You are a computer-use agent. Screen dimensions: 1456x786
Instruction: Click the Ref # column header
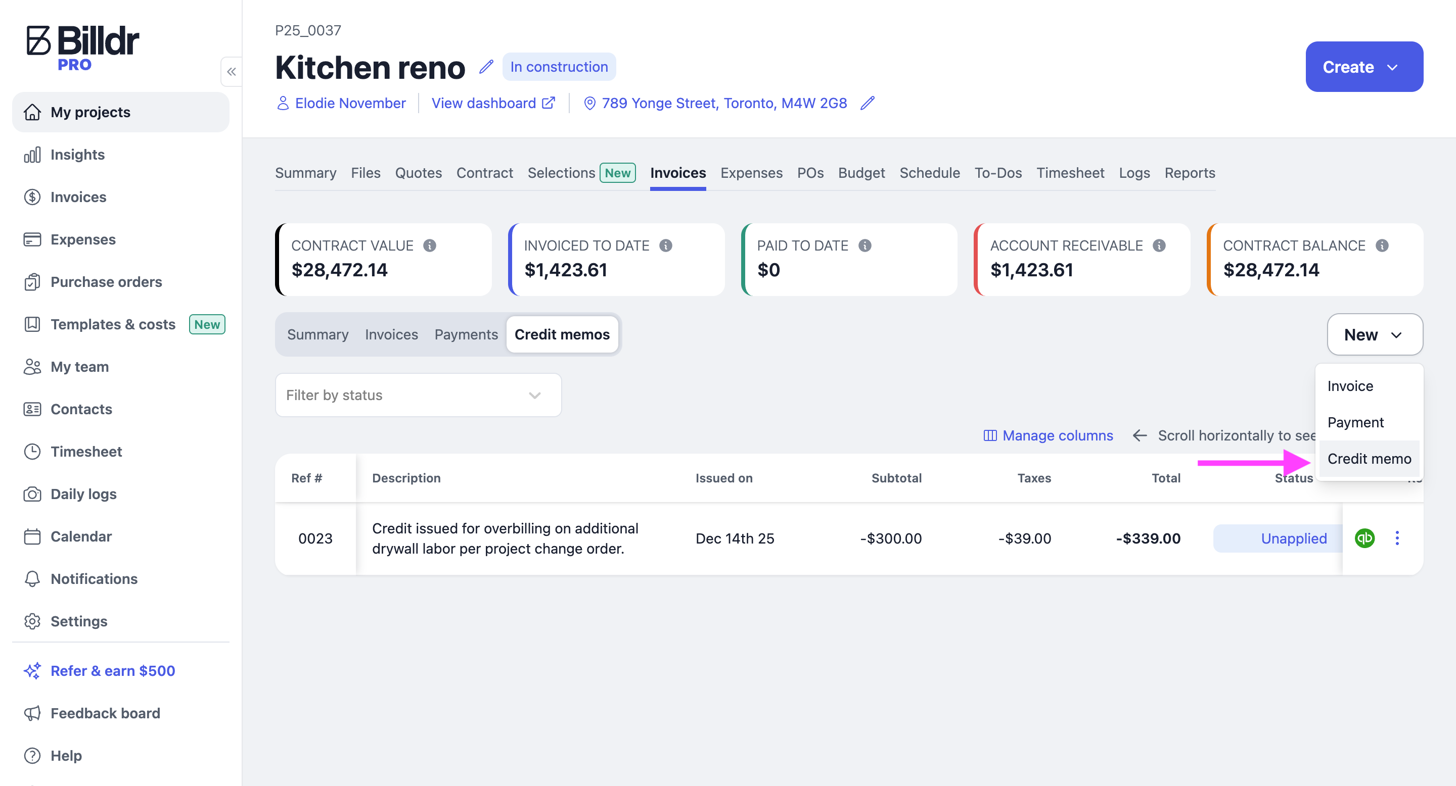[x=307, y=478]
